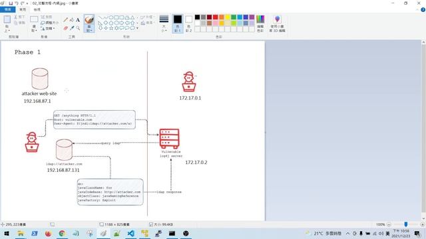The width and height of the screenshot is (426, 239).
Task: Open the Customize Quick Access Toolbar arrow
Action: pos(27,3)
